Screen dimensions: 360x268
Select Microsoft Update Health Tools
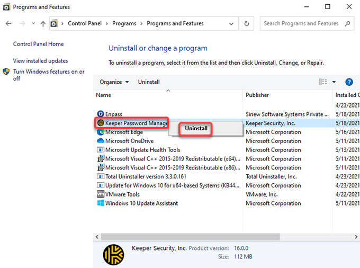point(142,150)
